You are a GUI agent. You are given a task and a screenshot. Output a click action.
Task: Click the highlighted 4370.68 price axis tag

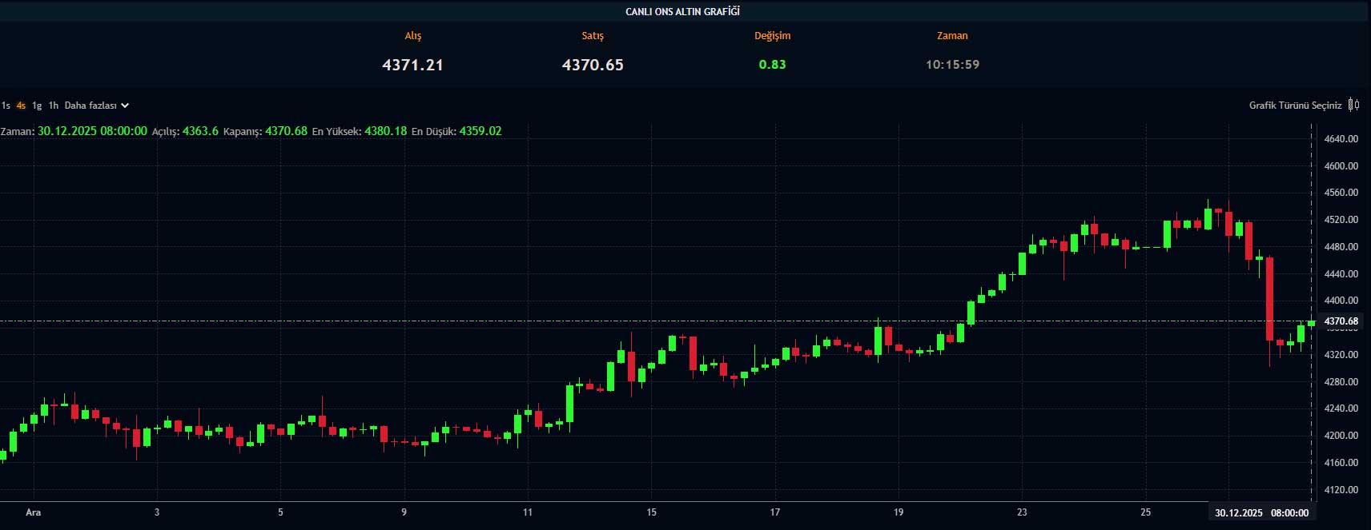1341,321
